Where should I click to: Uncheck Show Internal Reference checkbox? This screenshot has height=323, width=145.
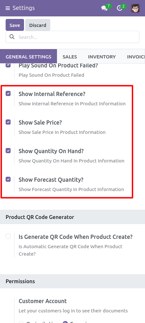click(x=8, y=93)
